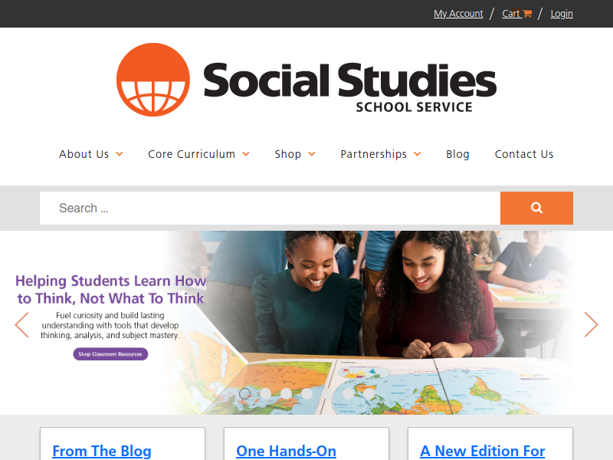
Task: Click the Login link
Action: coord(562,14)
